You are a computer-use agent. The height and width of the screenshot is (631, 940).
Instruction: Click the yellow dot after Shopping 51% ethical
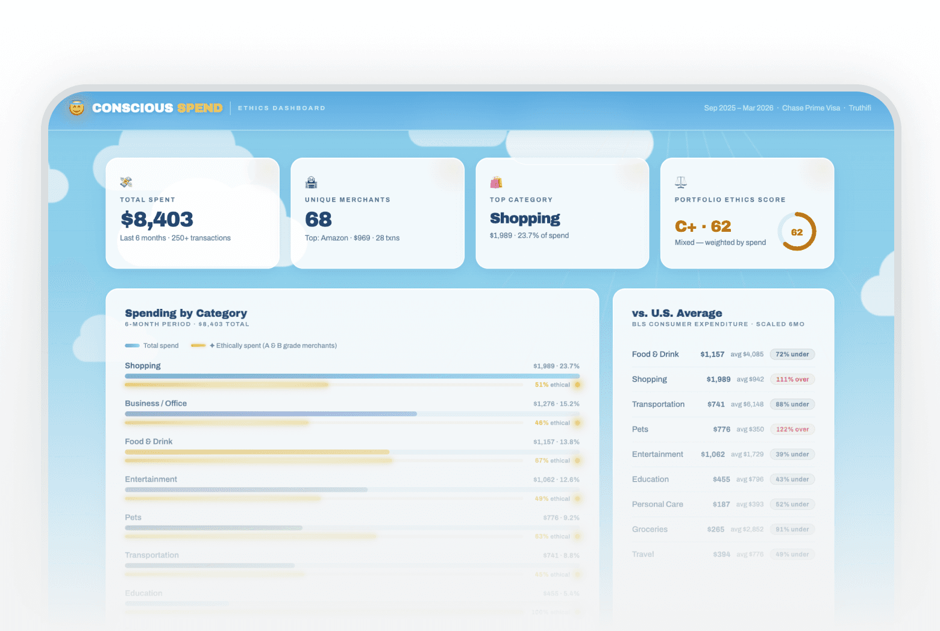click(x=577, y=385)
